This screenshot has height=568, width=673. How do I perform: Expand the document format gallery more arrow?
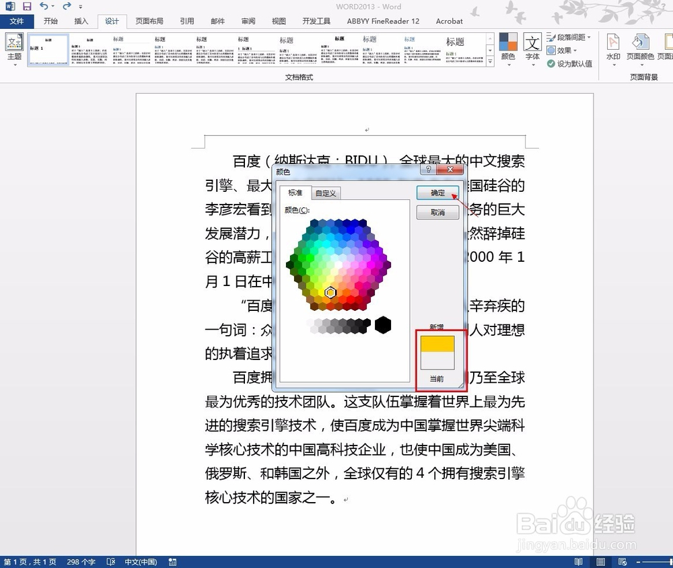coord(490,61)
